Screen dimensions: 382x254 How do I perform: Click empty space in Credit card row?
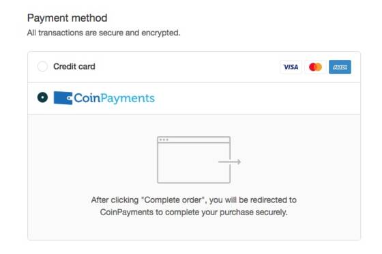click(x=188, y=67)
